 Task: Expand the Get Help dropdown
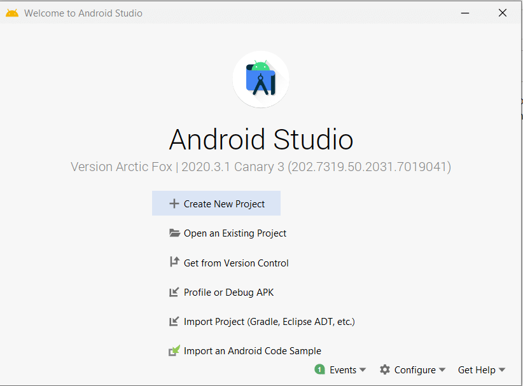[x=480, y=369]
